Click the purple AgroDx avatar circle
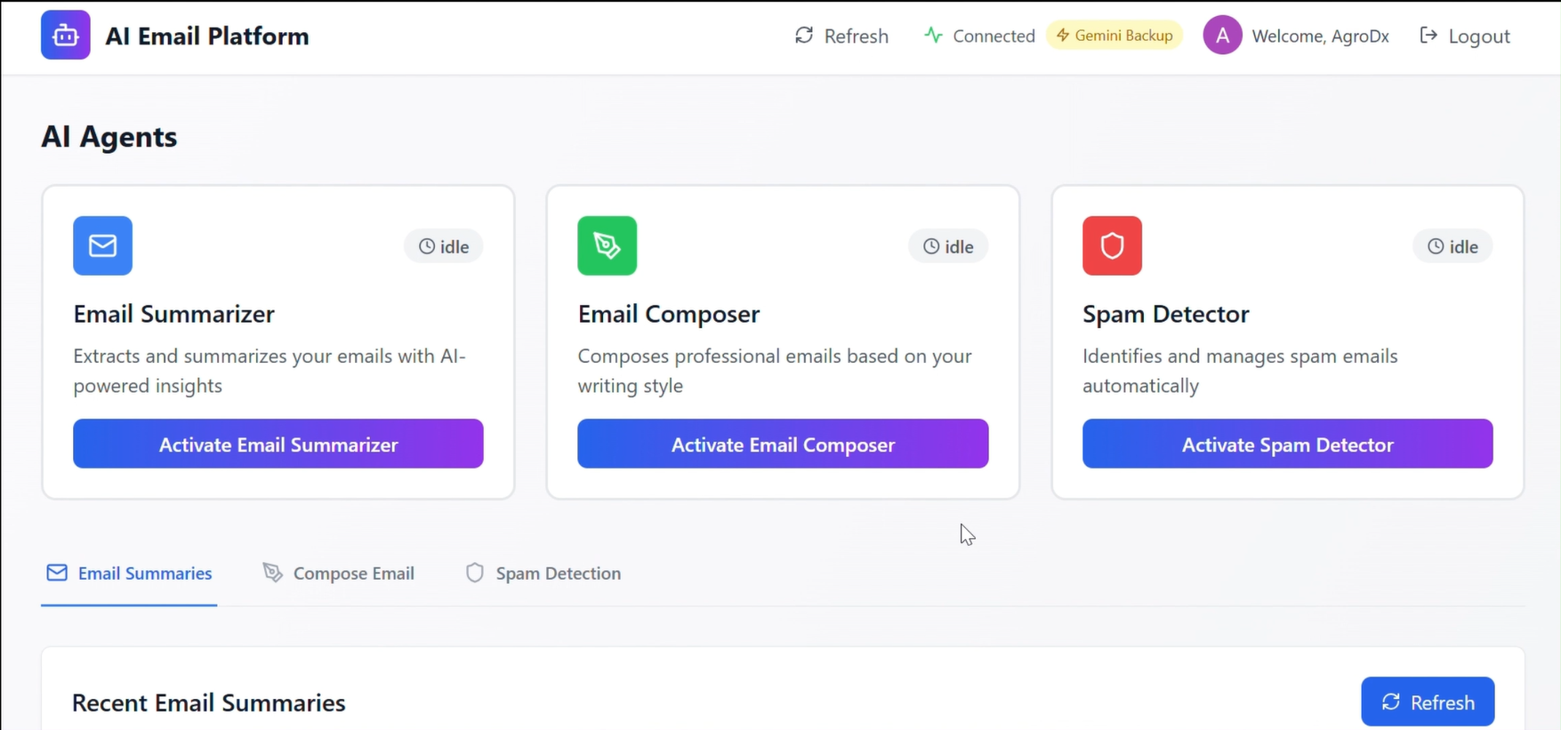 point(1222,36)
